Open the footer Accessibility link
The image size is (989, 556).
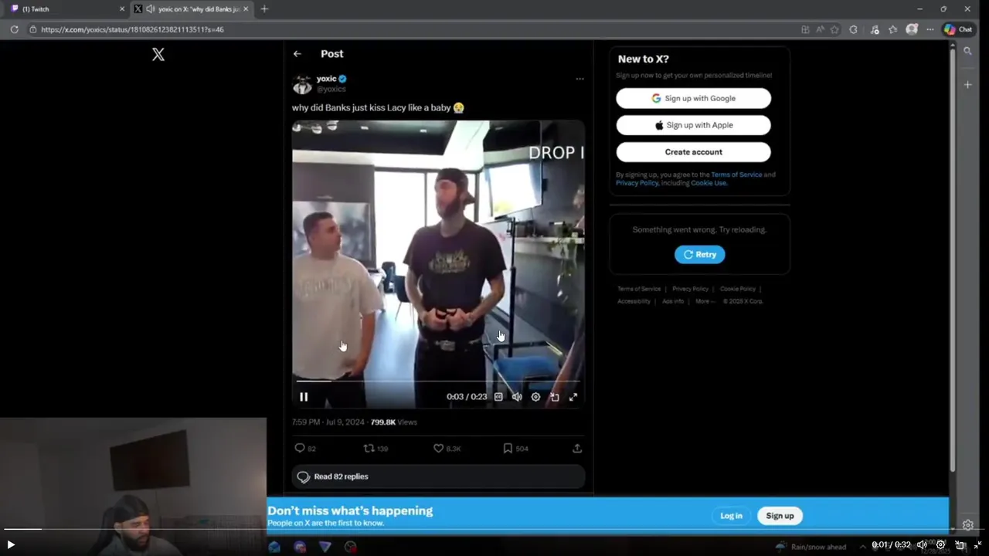tap(634, 301)
